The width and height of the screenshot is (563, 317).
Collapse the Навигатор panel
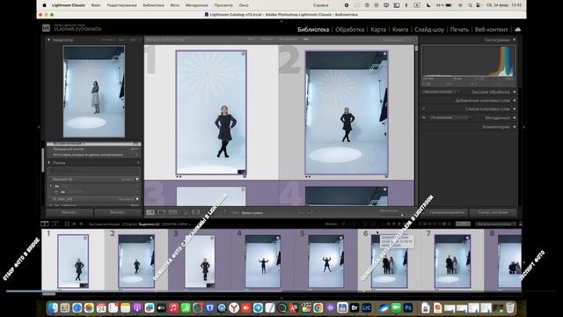(x=49, y=40)
